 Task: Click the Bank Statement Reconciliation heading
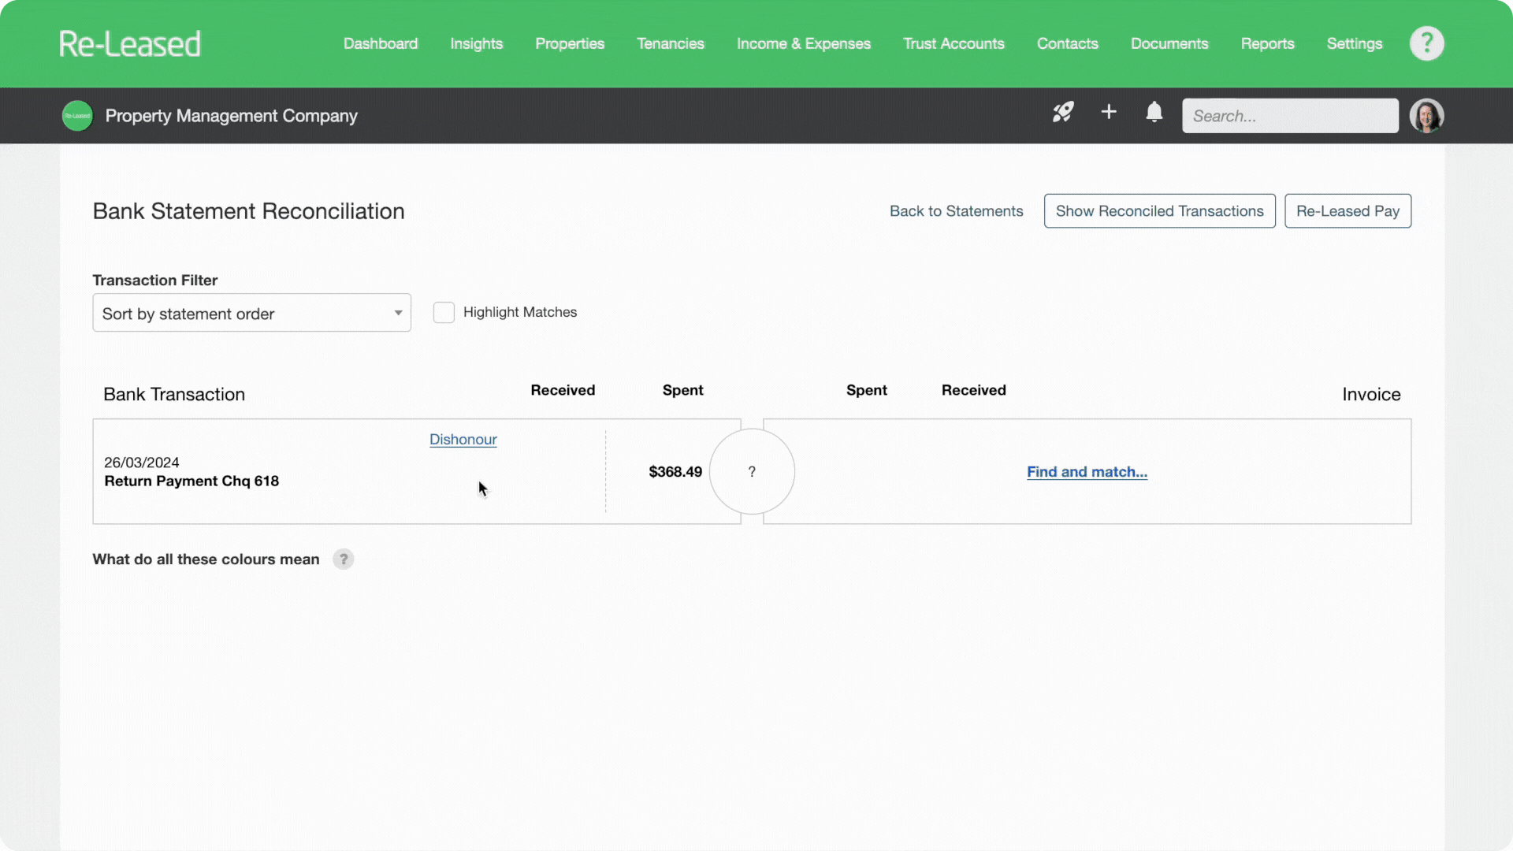pyautogui.click(x=248, y=211)
